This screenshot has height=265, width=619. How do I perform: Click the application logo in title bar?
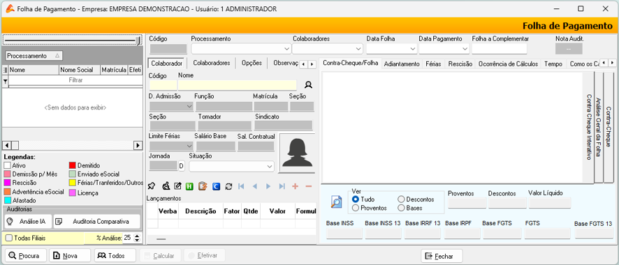click(x=10, y=8)
